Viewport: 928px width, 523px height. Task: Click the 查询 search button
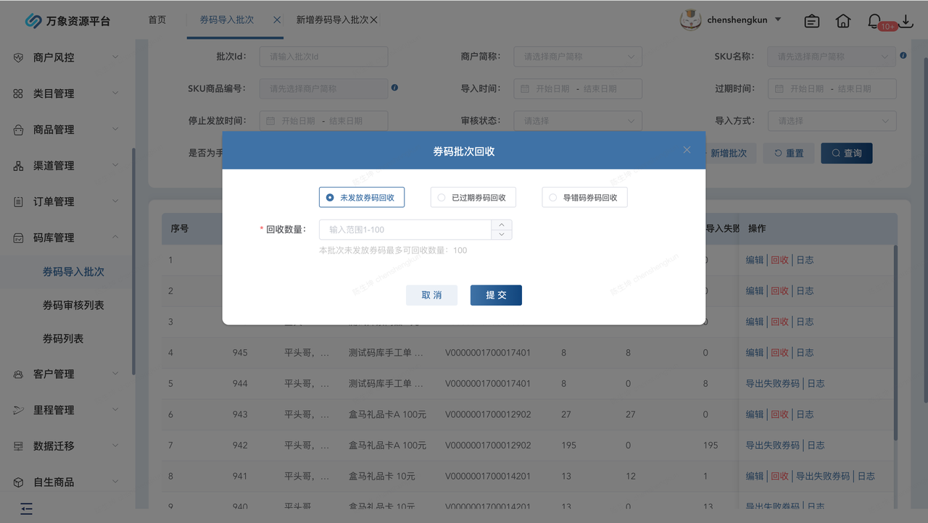847,153
